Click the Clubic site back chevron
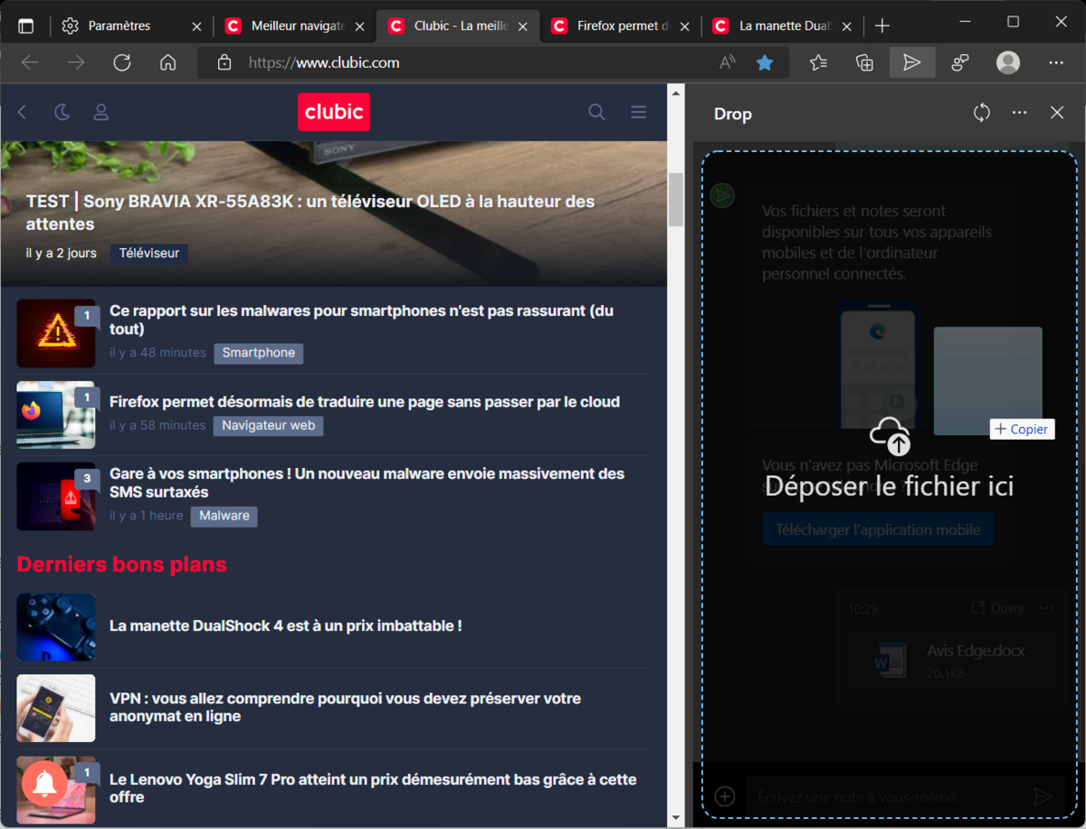 (x=23, y=112)
